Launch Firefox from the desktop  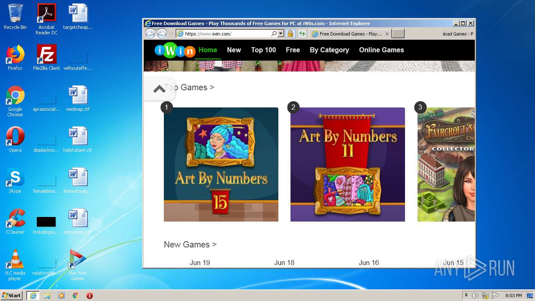point(15,58)
